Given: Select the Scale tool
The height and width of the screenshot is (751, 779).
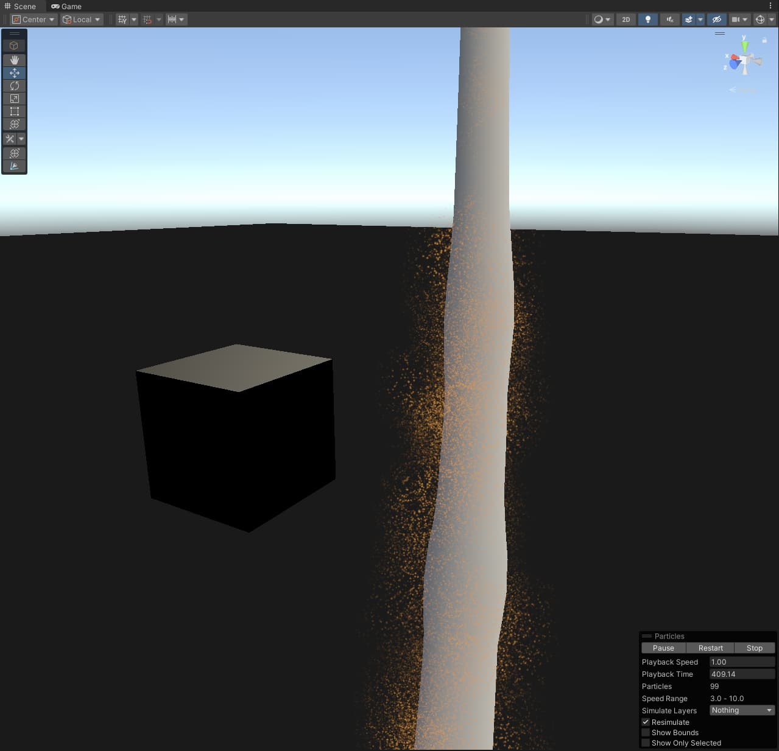Looking at the screenshot, I should tap(14, 98).
